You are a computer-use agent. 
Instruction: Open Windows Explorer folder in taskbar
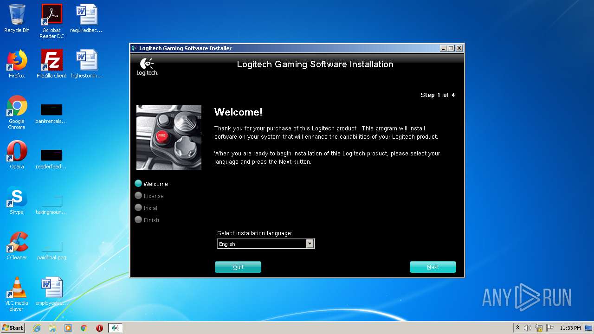pyautogui.click(x=52, y=328)
